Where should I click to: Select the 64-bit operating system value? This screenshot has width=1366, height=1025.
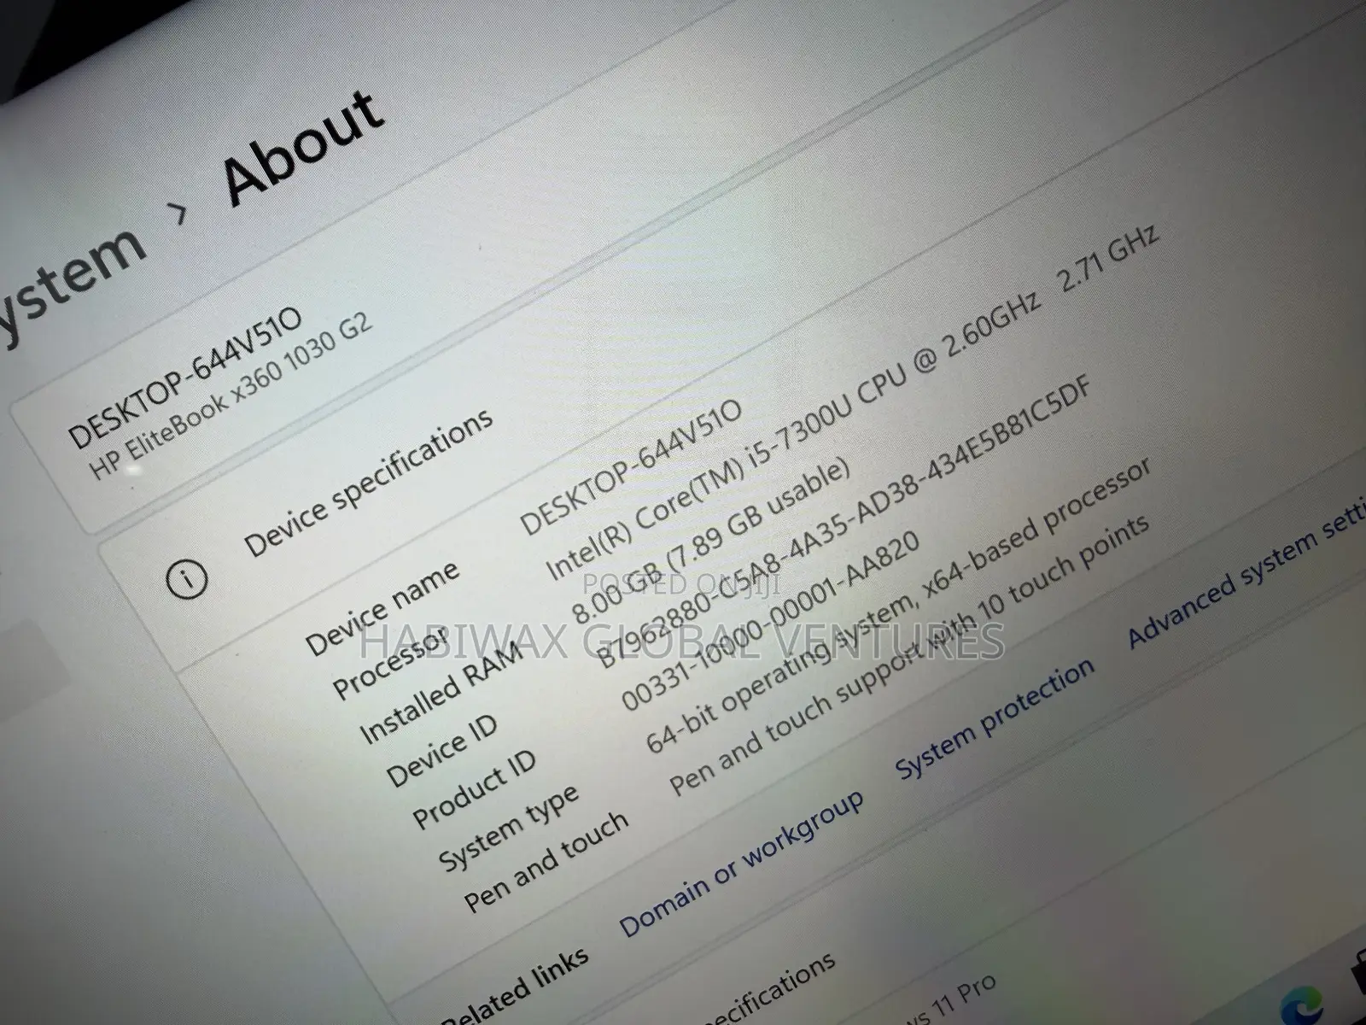(x=898, y=606)
